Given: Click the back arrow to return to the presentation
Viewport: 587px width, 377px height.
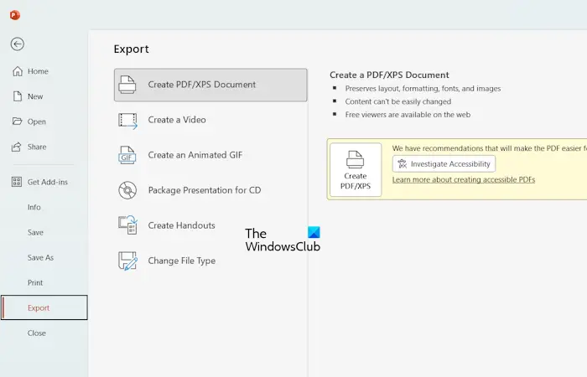Looking at the screenshot, I should click(18, 44).
